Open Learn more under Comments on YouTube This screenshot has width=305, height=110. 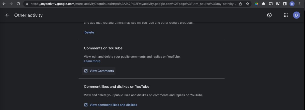(92, 61)
